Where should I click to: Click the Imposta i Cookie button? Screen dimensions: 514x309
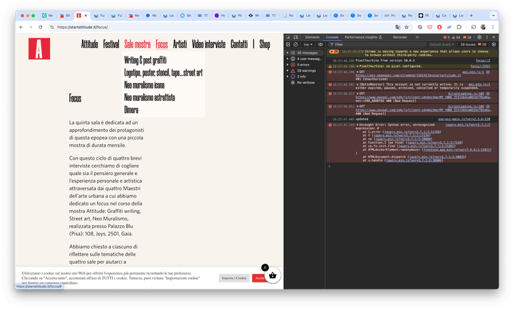[x=234, y=278]
